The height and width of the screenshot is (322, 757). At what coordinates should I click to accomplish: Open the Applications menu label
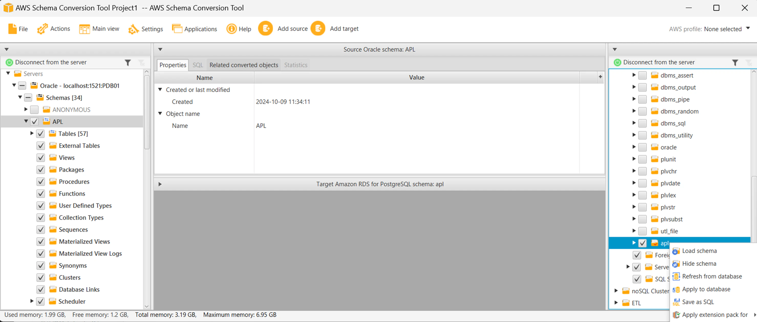coord(201,29)
